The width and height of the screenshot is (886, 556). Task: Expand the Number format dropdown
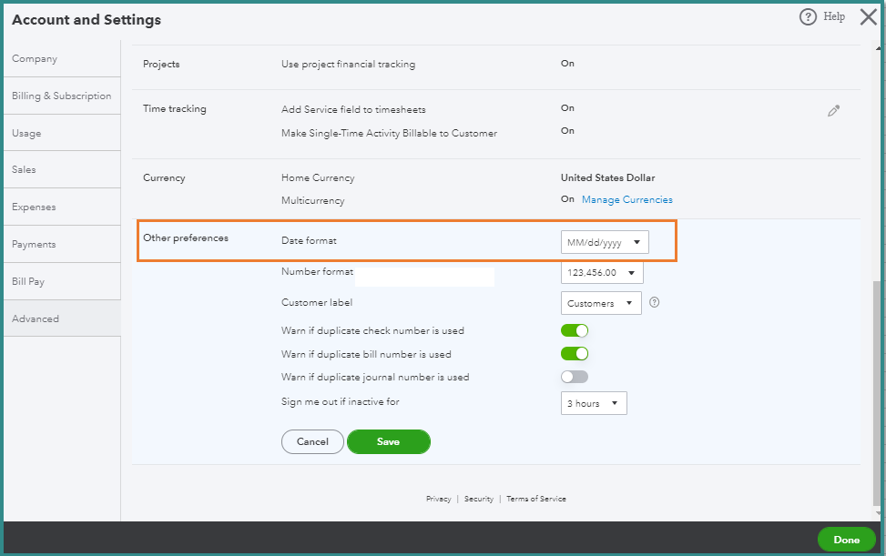click(602, 273)
